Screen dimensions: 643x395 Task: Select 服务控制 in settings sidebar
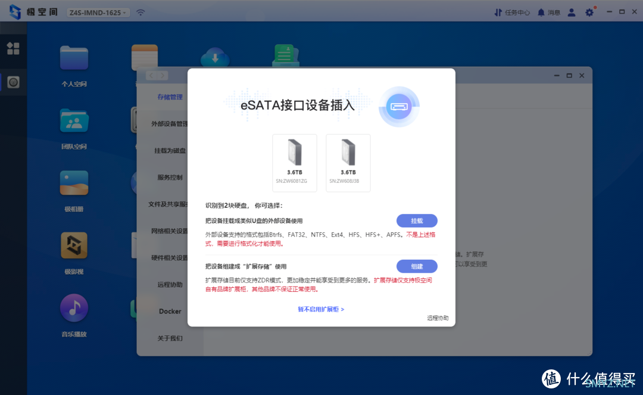pyautogui.click(x=170, y=177)
